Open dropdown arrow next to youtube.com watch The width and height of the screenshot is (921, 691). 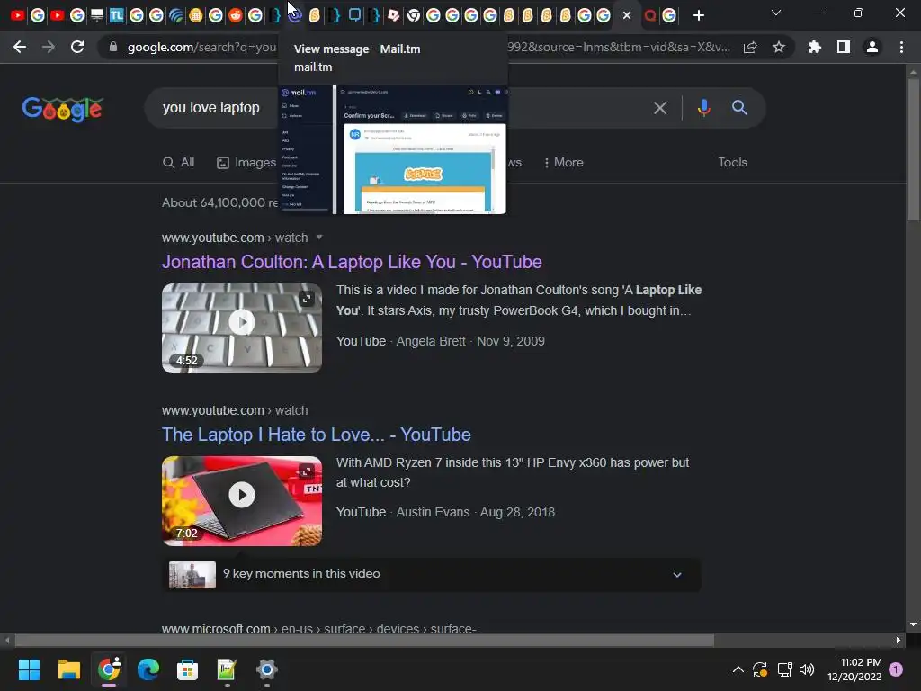[319, 238]
